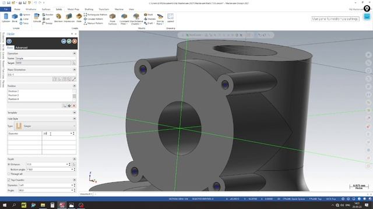
Task: Expand the Template section
Action: click(74, 113)
